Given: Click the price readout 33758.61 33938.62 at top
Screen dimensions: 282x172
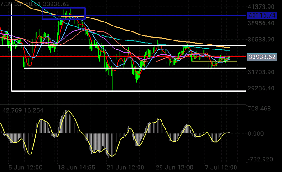Looking at the screenshot, I should 42,4.
